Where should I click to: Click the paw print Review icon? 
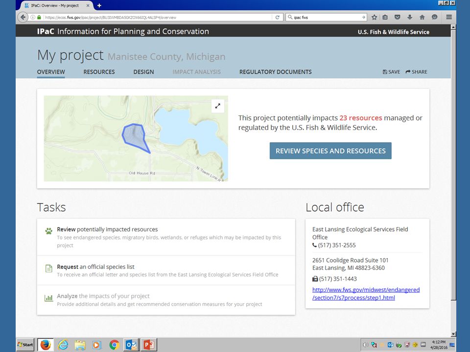48,231
